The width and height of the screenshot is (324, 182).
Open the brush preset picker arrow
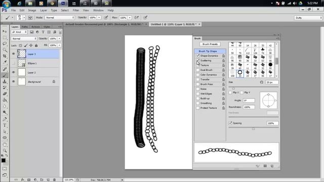click(24, 18)
